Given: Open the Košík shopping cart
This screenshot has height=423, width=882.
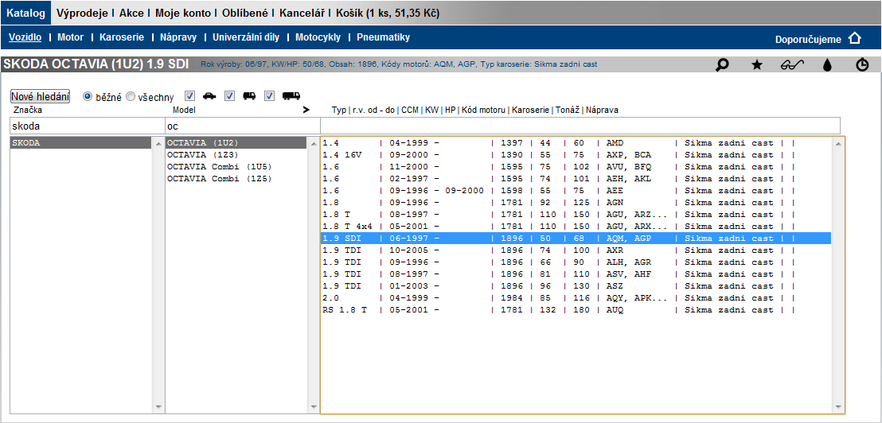Looking at the screenshot, I should click(x=387, y=13).
